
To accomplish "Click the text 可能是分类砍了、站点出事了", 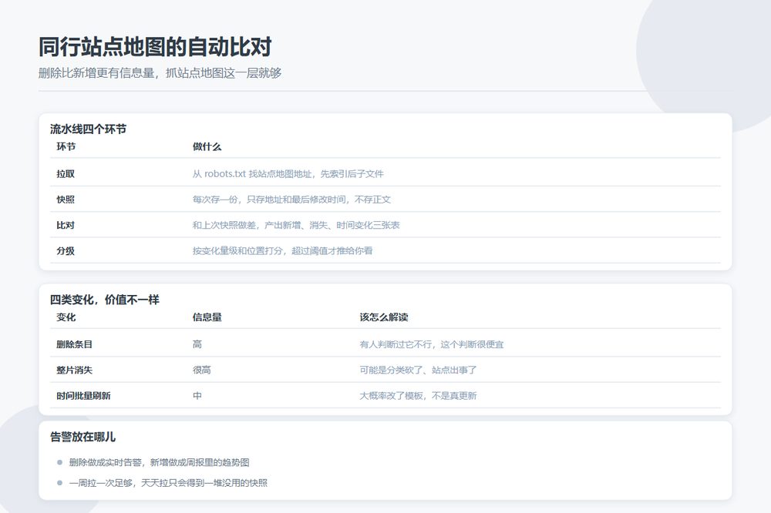I will 419,370.
